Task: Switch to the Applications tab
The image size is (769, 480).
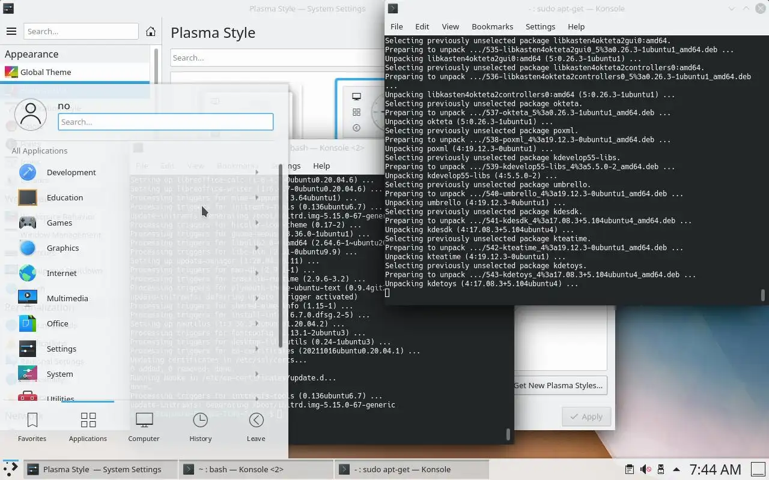Action: [x=88, y=427]
